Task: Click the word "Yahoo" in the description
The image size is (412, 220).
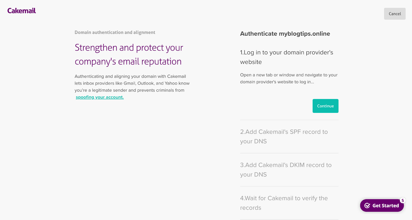Action: (x=171, y=83)
